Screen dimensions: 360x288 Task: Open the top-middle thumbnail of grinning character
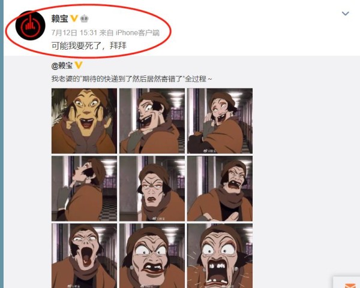pyautogui.click(x=152, y=121)
